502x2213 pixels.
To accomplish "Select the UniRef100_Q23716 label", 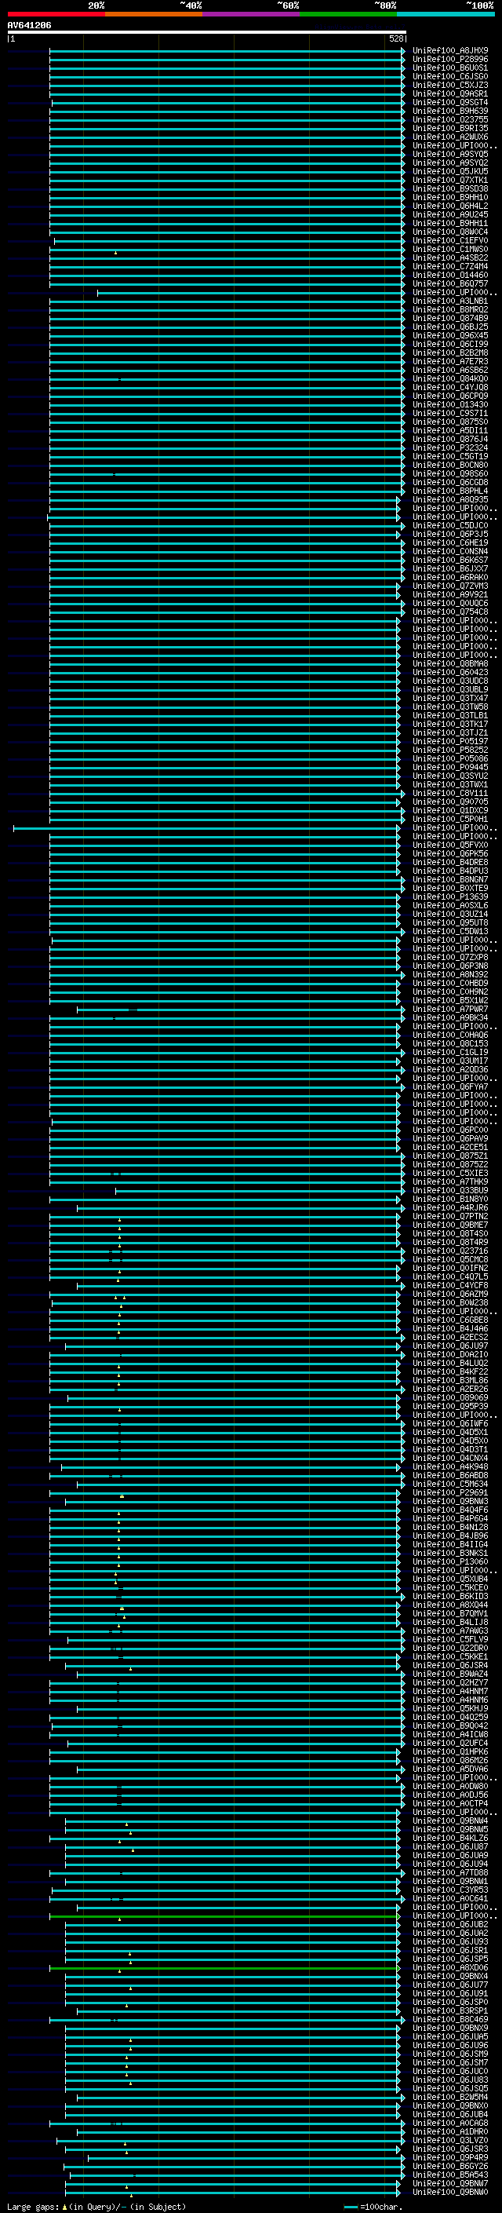I will (x=450, y=1251).
